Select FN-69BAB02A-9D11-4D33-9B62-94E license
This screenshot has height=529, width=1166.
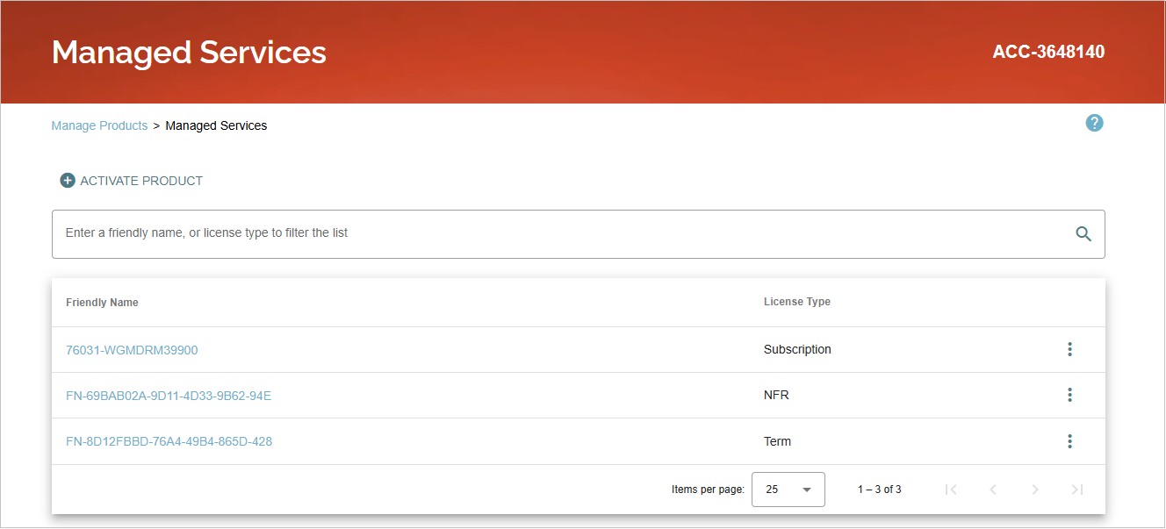pyautogui.click(x=169, y=395)
